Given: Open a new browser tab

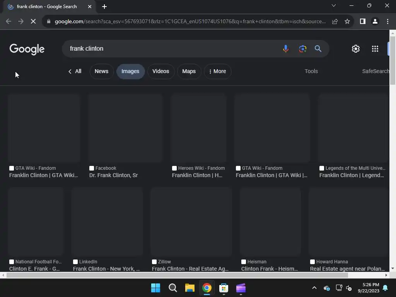Looking at the screenshot, I should (104, 7).
